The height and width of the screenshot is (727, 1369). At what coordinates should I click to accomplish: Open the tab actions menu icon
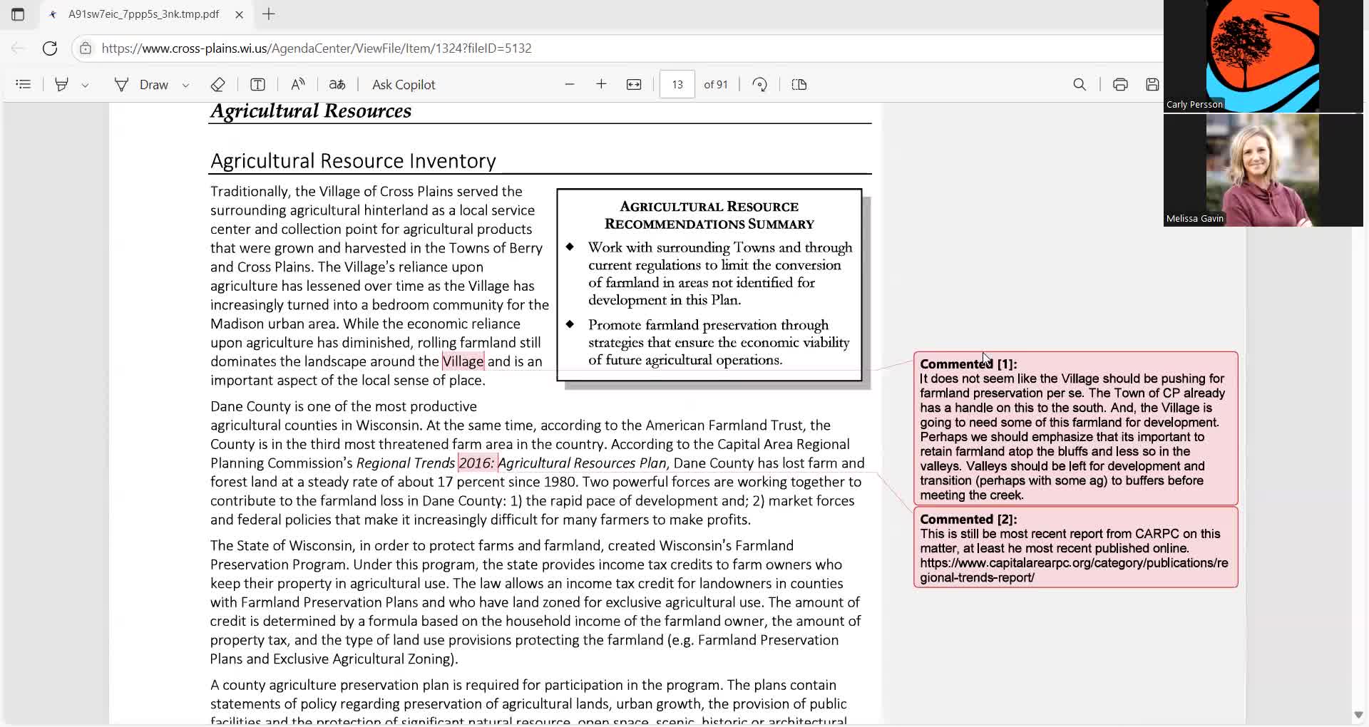[18, 14]
